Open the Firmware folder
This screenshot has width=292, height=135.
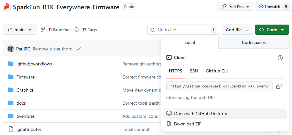[26, 77]
